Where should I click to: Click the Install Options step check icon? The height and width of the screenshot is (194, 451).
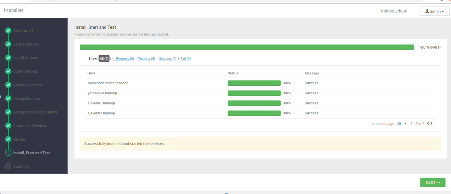coord(8,58)
